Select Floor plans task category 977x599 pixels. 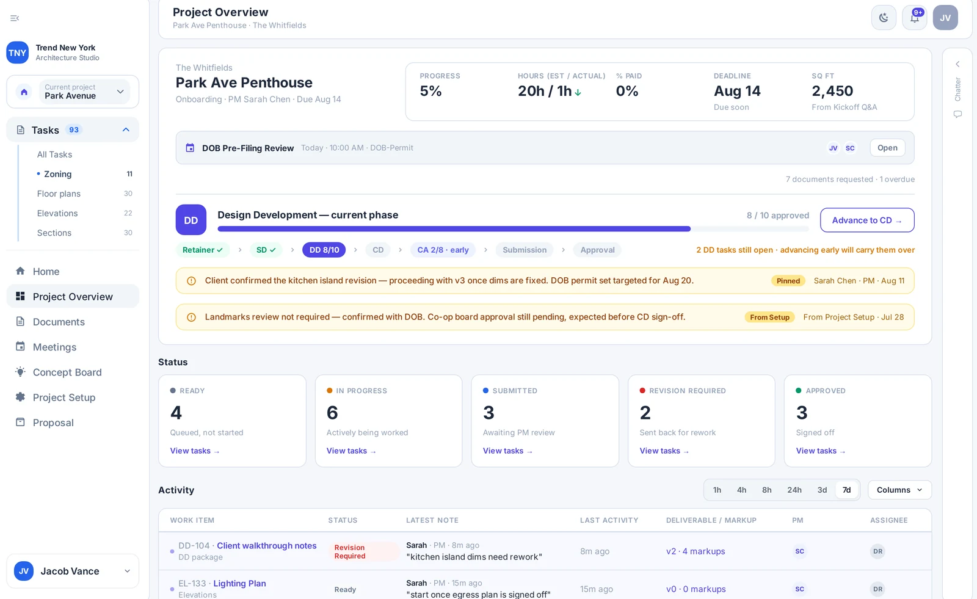[x=84, y=194]
